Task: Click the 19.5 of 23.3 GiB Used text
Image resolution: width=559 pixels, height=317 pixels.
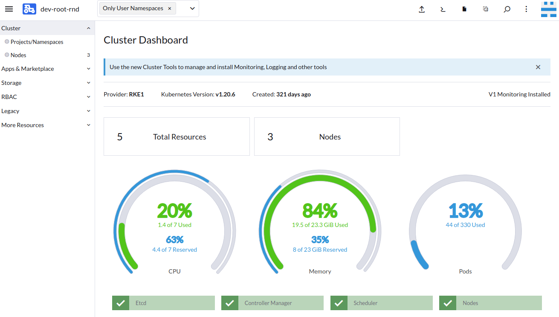Action: coord(320,225)
